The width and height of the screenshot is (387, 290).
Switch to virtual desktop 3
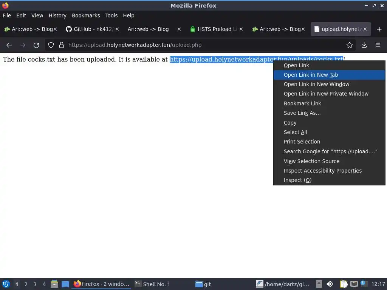tap(35, 284)
